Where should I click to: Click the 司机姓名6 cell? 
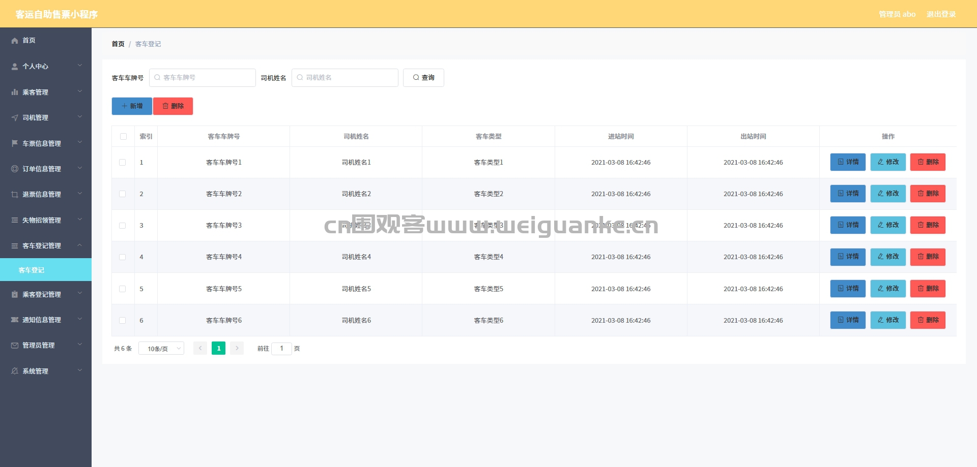pos(356,320)
